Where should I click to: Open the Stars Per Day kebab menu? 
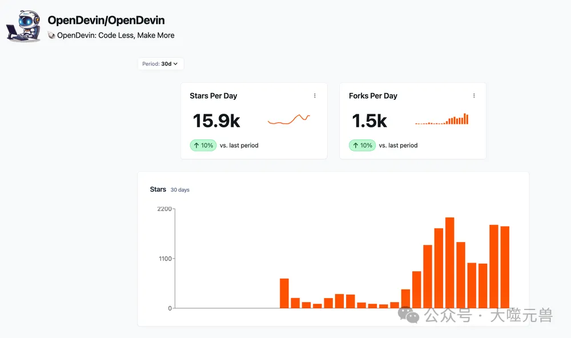click(x=315, y=96)
